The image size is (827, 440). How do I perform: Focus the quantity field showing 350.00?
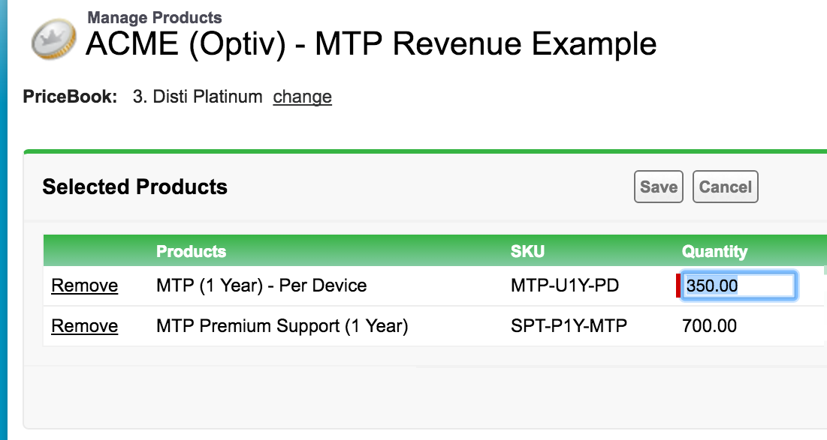coord(738,286)
